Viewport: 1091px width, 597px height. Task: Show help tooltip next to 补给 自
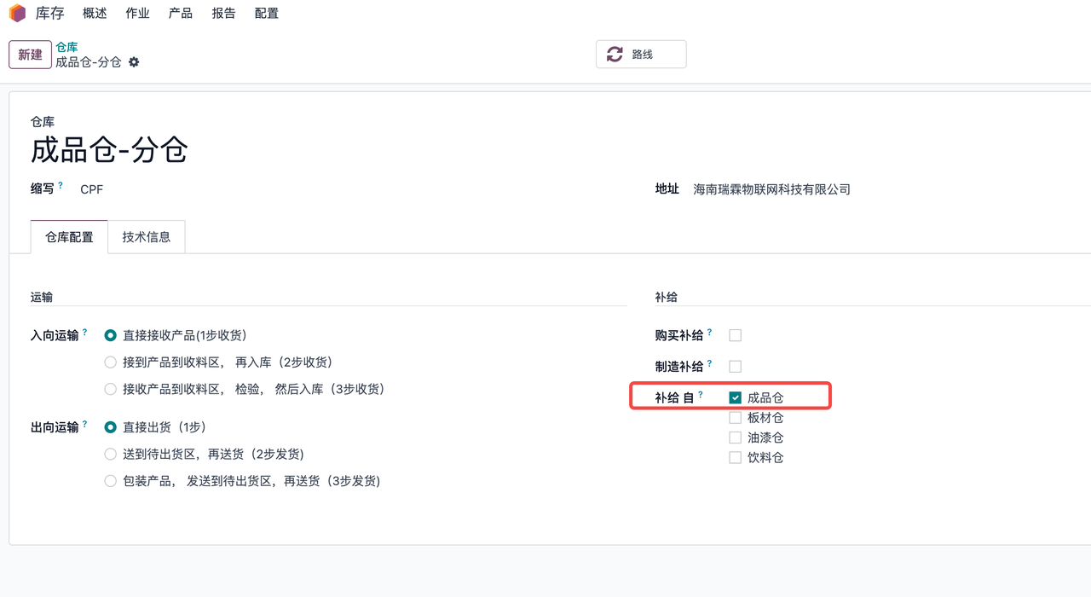tap(701, 395)
